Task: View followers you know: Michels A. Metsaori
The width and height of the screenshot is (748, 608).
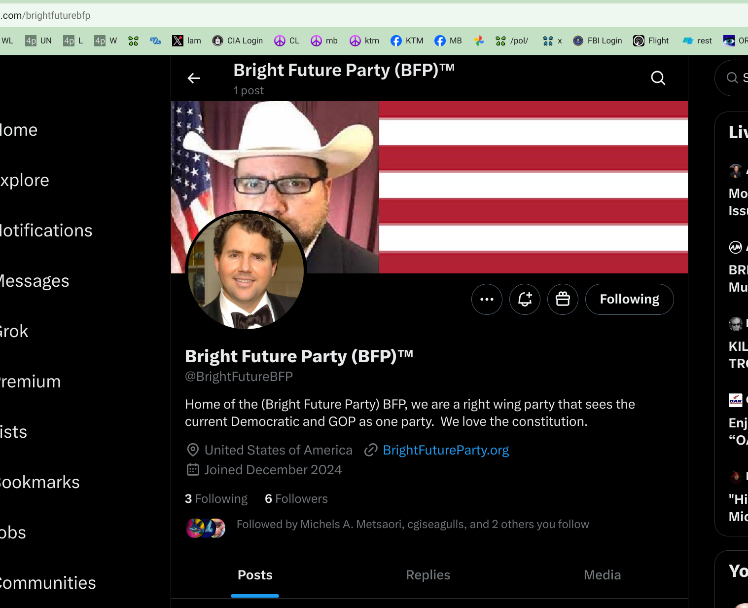Action: (x=413, y=524)
